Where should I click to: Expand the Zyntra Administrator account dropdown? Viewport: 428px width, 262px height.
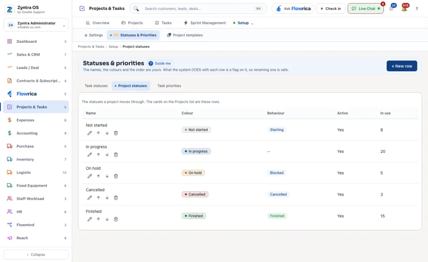coord(36,25)
